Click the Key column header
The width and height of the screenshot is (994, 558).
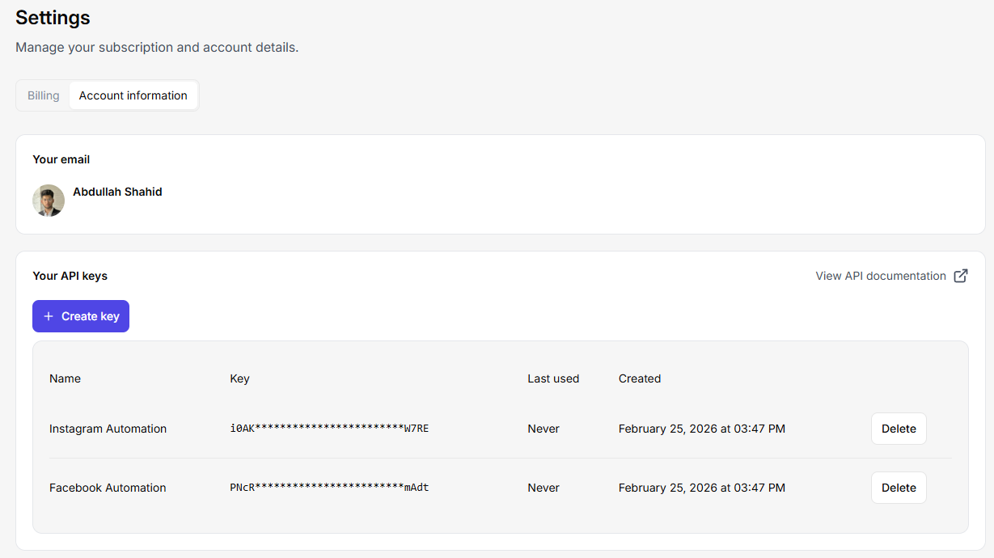pyautogui.click(x=239, y=378)
